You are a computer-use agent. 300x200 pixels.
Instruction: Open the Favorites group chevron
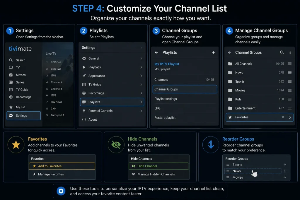[290, 117]
